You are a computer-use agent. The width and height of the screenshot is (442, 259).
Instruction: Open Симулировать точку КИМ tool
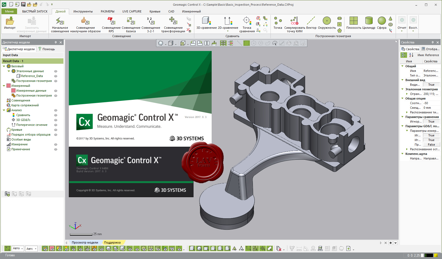[295, 24]
